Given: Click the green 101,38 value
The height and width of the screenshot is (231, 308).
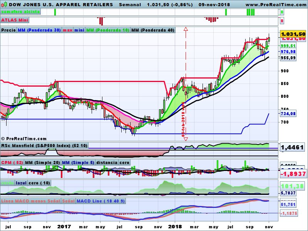Looking at the screenshot, I should point(292,186).
